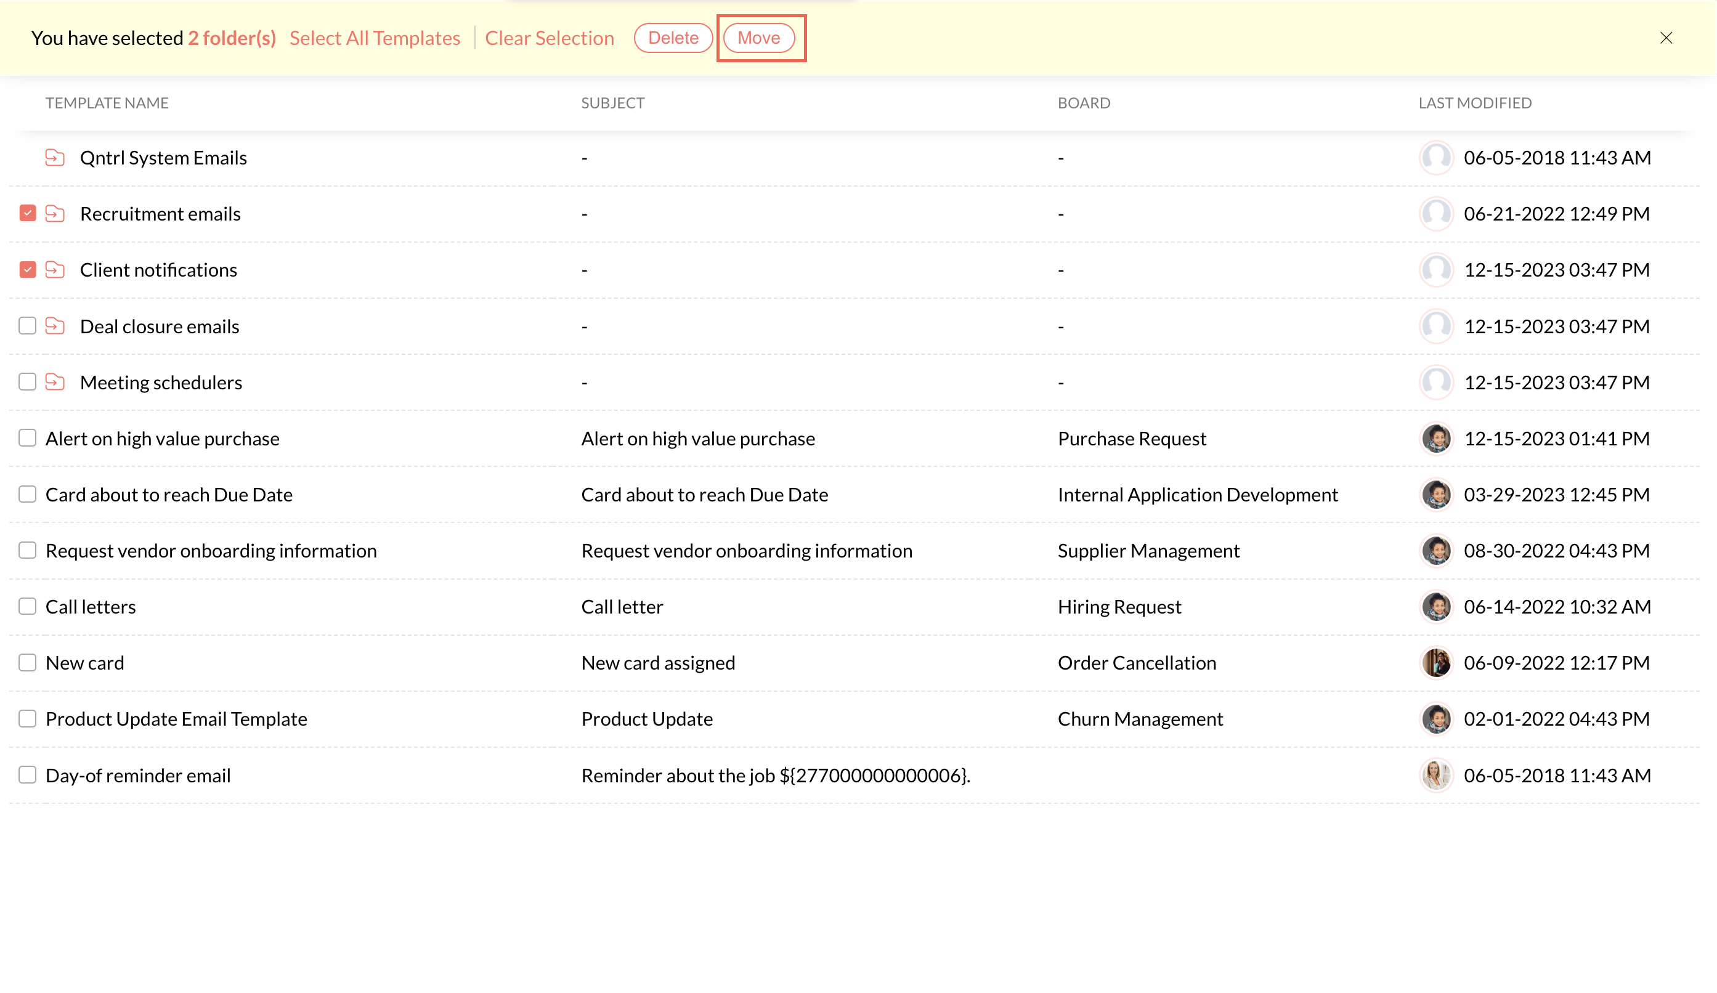Click the Deal closure emails folder icon
Screen dimensions: 1717x993
coord(54,326)
